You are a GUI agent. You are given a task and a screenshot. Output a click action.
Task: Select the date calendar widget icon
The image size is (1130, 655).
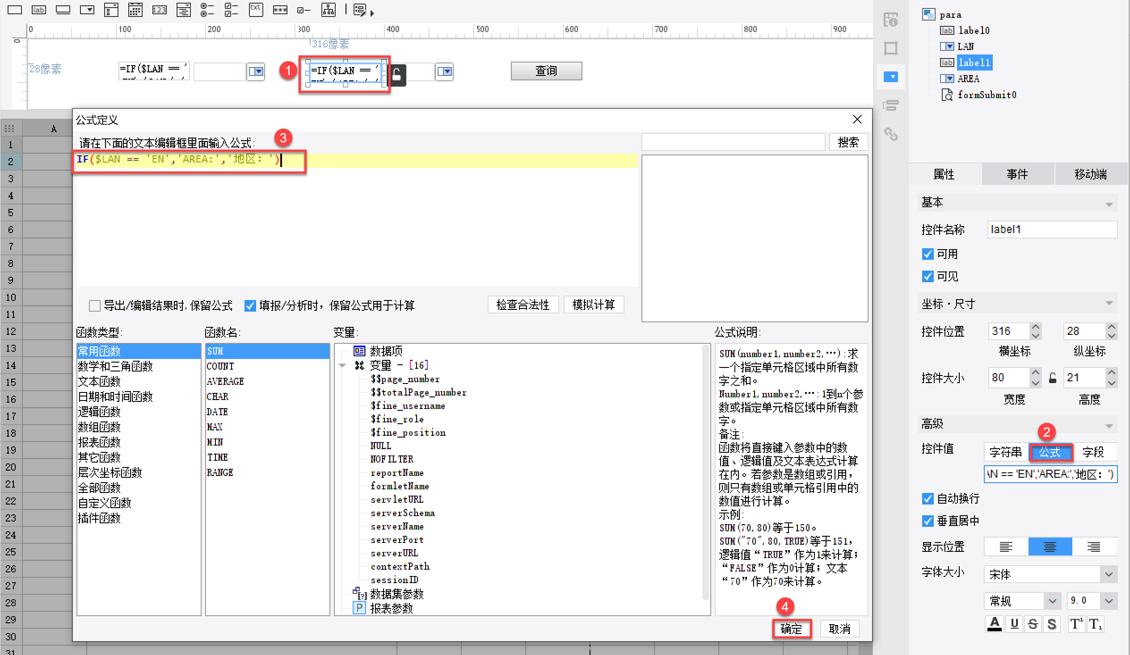click(x=135, y=9)
